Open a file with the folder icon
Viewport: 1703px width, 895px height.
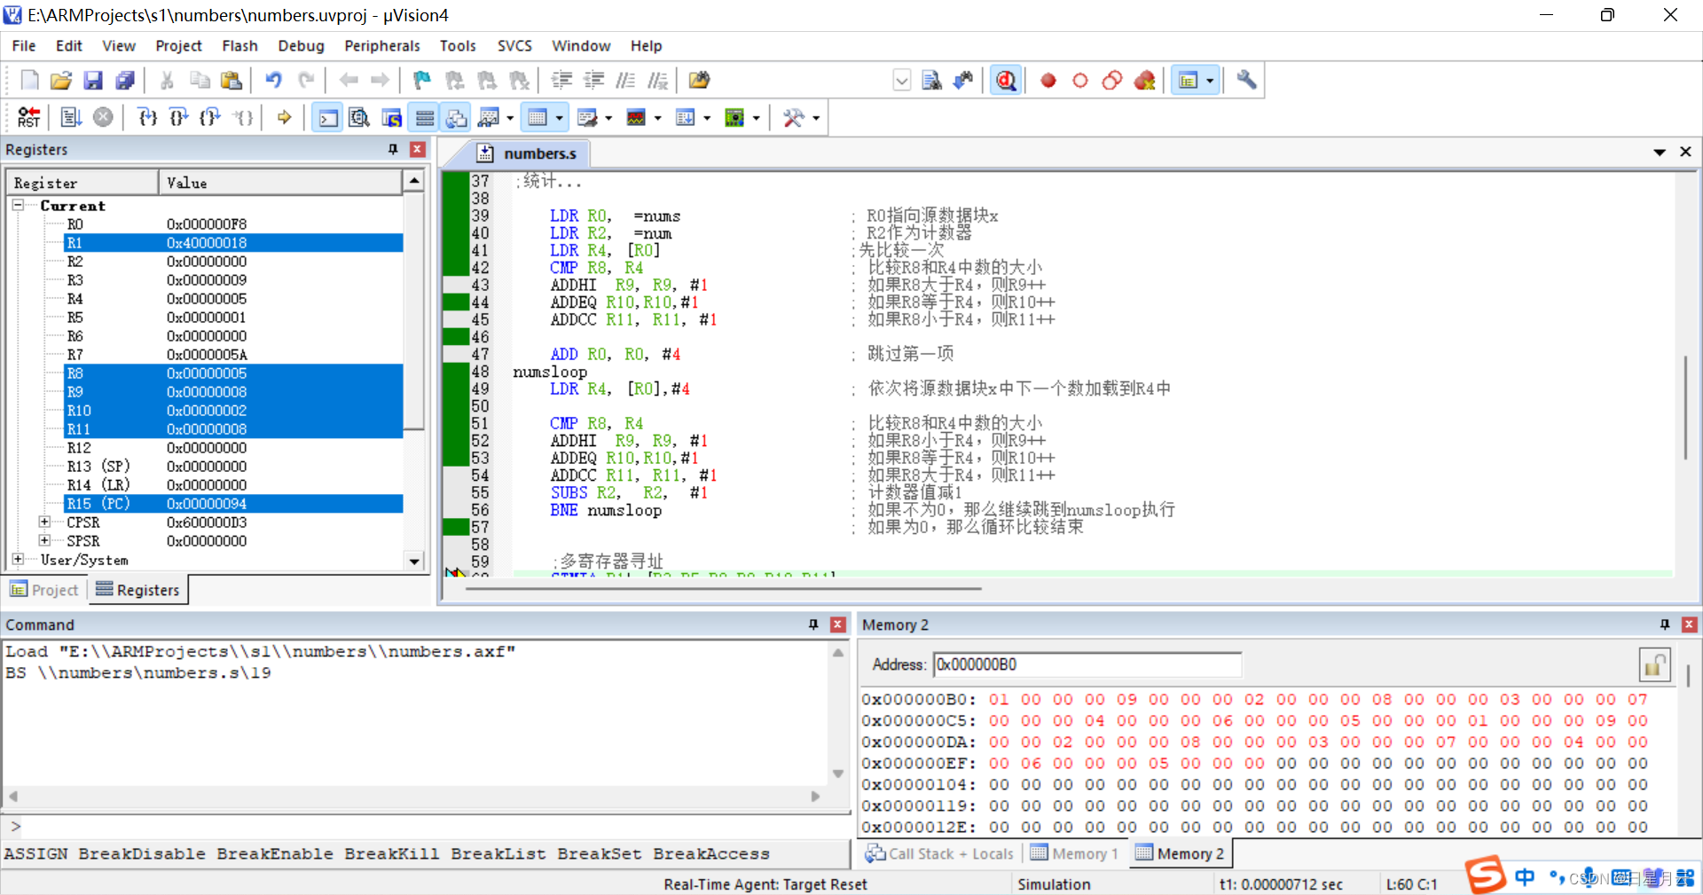(x=60, y=81)
